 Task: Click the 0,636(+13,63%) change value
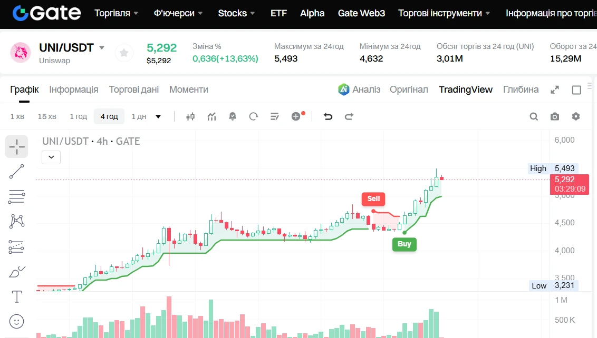(x=225, y=58)
